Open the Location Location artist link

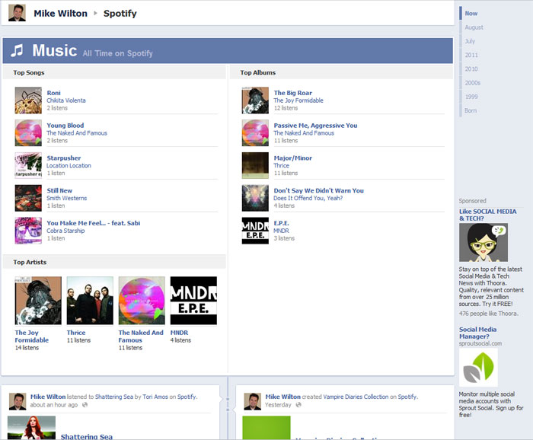(x=69, y=165)
